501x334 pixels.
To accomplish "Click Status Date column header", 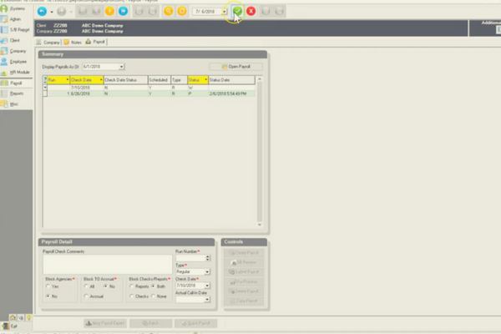I will tap(231, 80).
